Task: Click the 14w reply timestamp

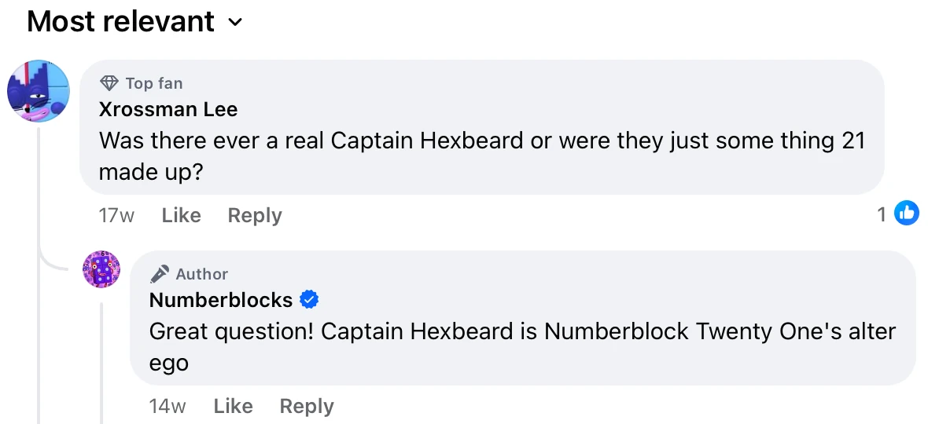Action: coord(168,406)
